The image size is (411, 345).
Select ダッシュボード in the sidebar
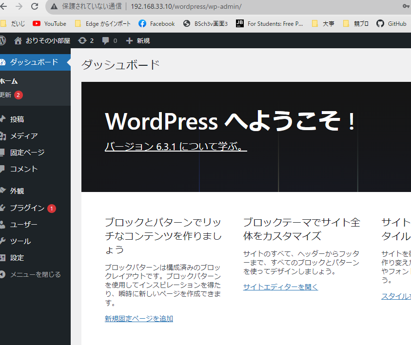pyautogui.click(x=35, y=62)
